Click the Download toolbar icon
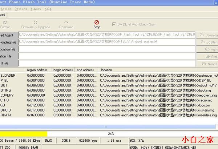This screenshot has height=149, width=218. 66,23
